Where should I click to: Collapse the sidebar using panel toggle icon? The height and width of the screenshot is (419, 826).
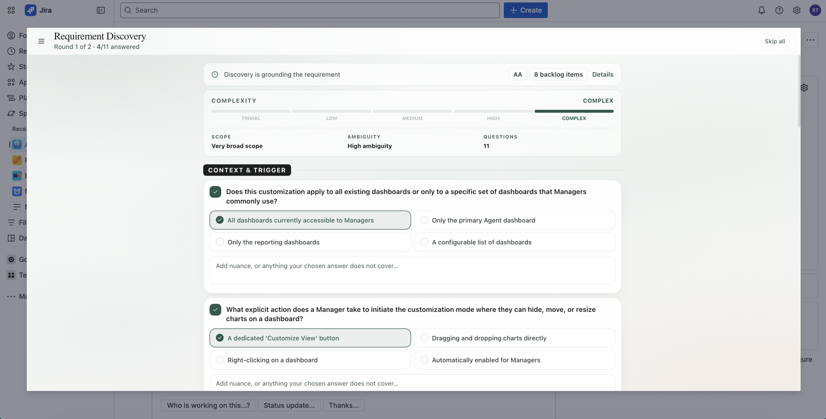(101, 10)
